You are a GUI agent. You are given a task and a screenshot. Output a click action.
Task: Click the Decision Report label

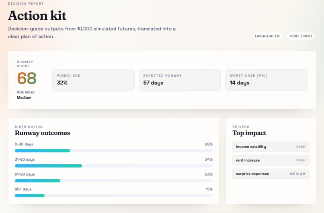26,4
